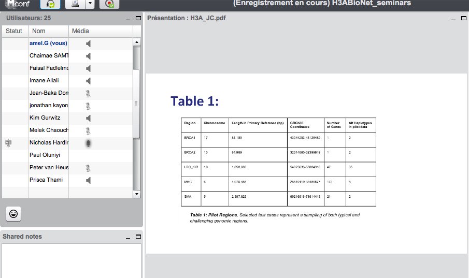Click speaker icon for Imane Allali
The height and width of the screenshot is (278, 469).
coord(88,81)
